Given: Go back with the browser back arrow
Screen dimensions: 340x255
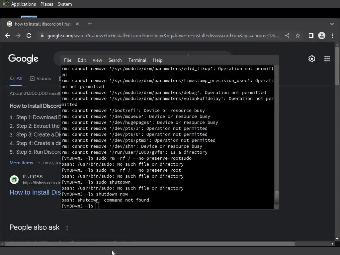Looking at the screenshot, I should pos(8,36).
